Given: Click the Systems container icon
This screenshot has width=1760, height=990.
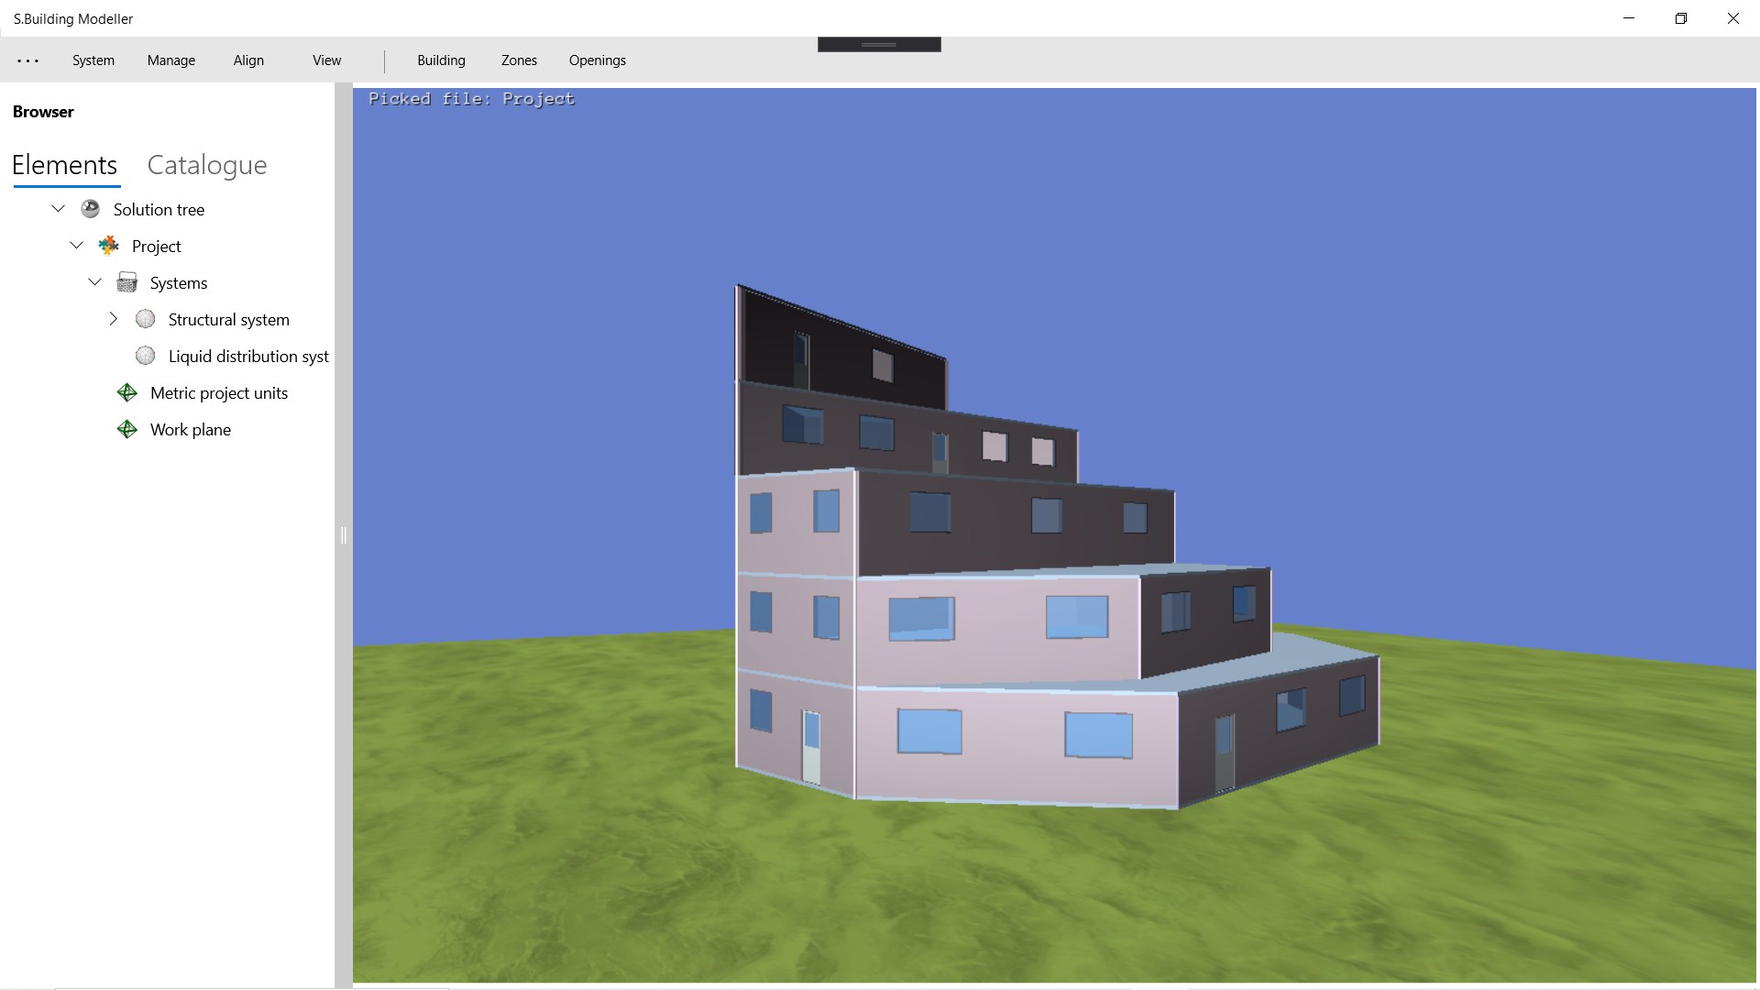Looking at the screenshot, I should [x=126, y=282].
